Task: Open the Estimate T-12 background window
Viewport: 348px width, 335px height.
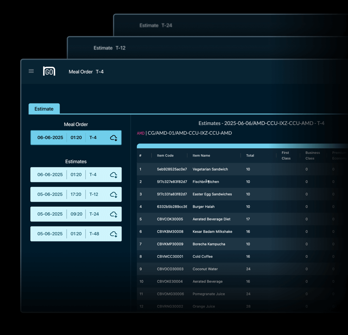Action: pyautogui.click(x=110, y=48)
